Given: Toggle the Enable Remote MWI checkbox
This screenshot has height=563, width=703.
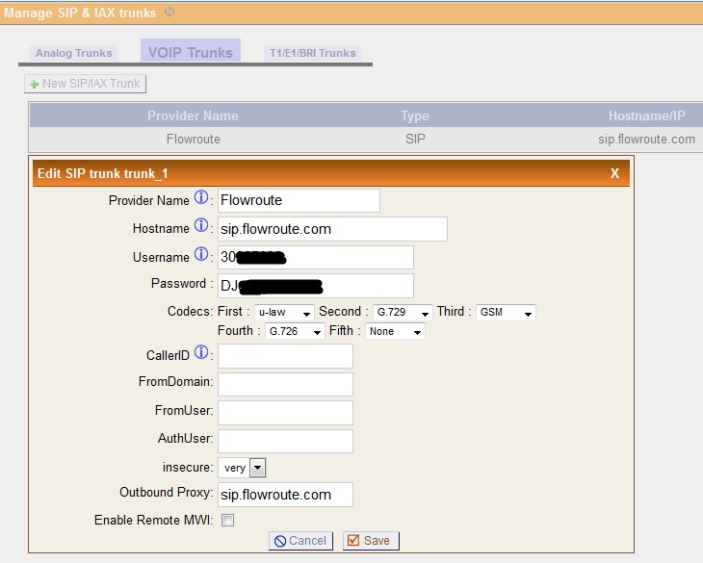Looking at the screenshot, I should 228,520.
